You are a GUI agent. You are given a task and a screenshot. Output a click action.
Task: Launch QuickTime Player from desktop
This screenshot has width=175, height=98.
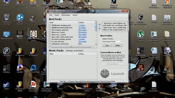coord(33,69)
